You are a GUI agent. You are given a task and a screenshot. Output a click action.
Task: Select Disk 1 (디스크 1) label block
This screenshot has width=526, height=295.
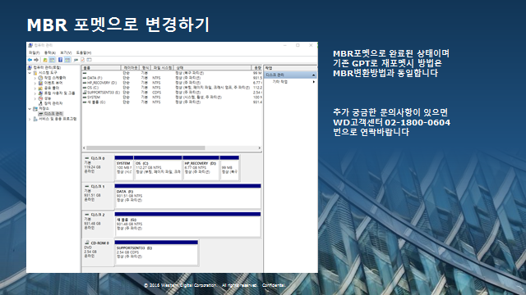(98, 196)
